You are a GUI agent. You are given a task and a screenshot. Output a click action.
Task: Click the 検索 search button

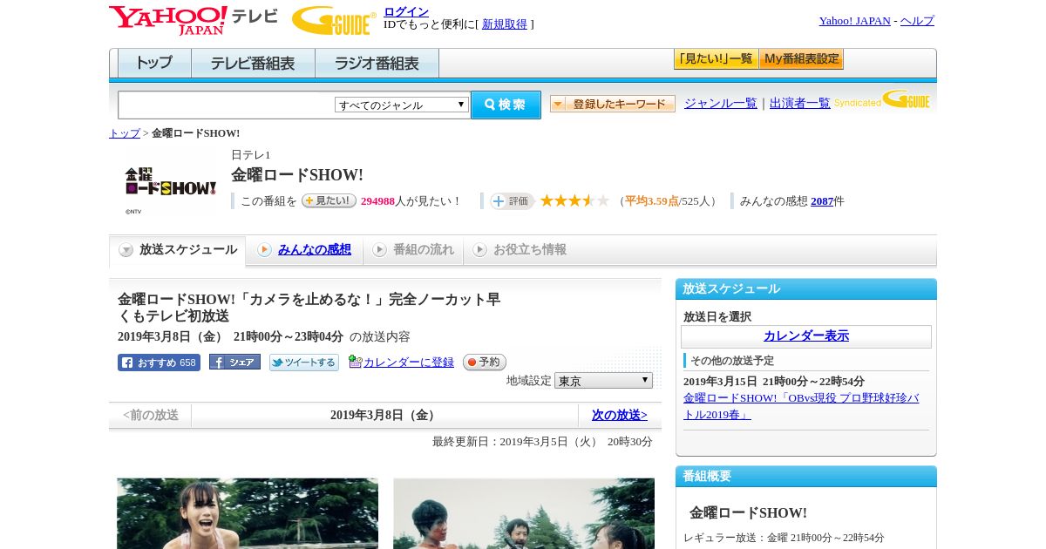[x=506, y=105]
